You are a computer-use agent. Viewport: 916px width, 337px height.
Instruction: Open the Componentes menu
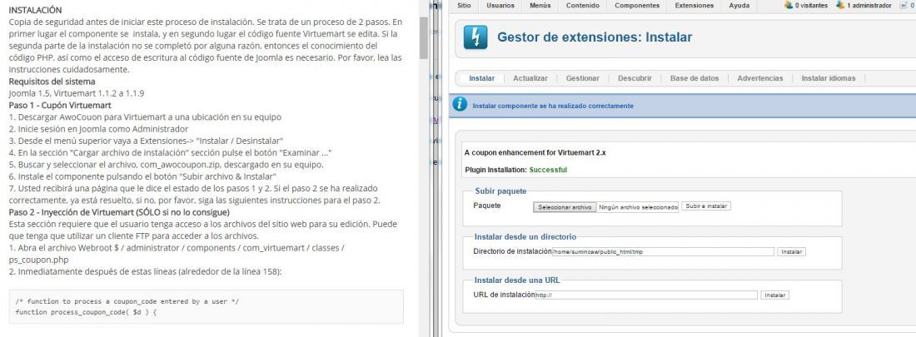point(637,5)
